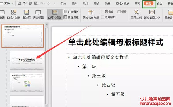
Task: Select the 视图 tab
Action: 148,3
